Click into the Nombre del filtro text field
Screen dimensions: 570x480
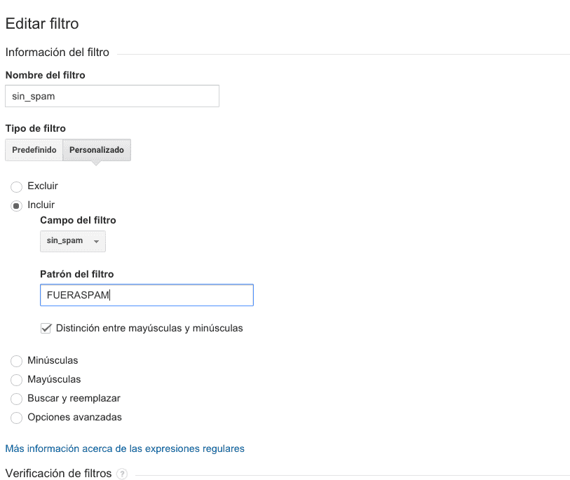[112, 97]
